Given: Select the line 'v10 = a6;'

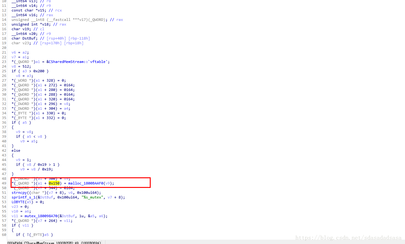Looking at the screenshot, I should click(x=21, y=211).
